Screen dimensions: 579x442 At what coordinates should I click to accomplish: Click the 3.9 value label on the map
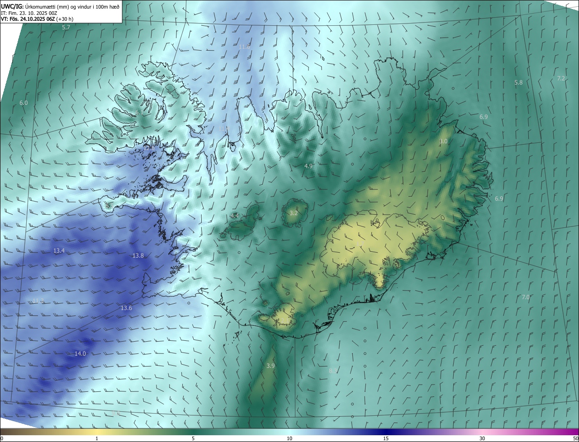(x=271, y=366)
